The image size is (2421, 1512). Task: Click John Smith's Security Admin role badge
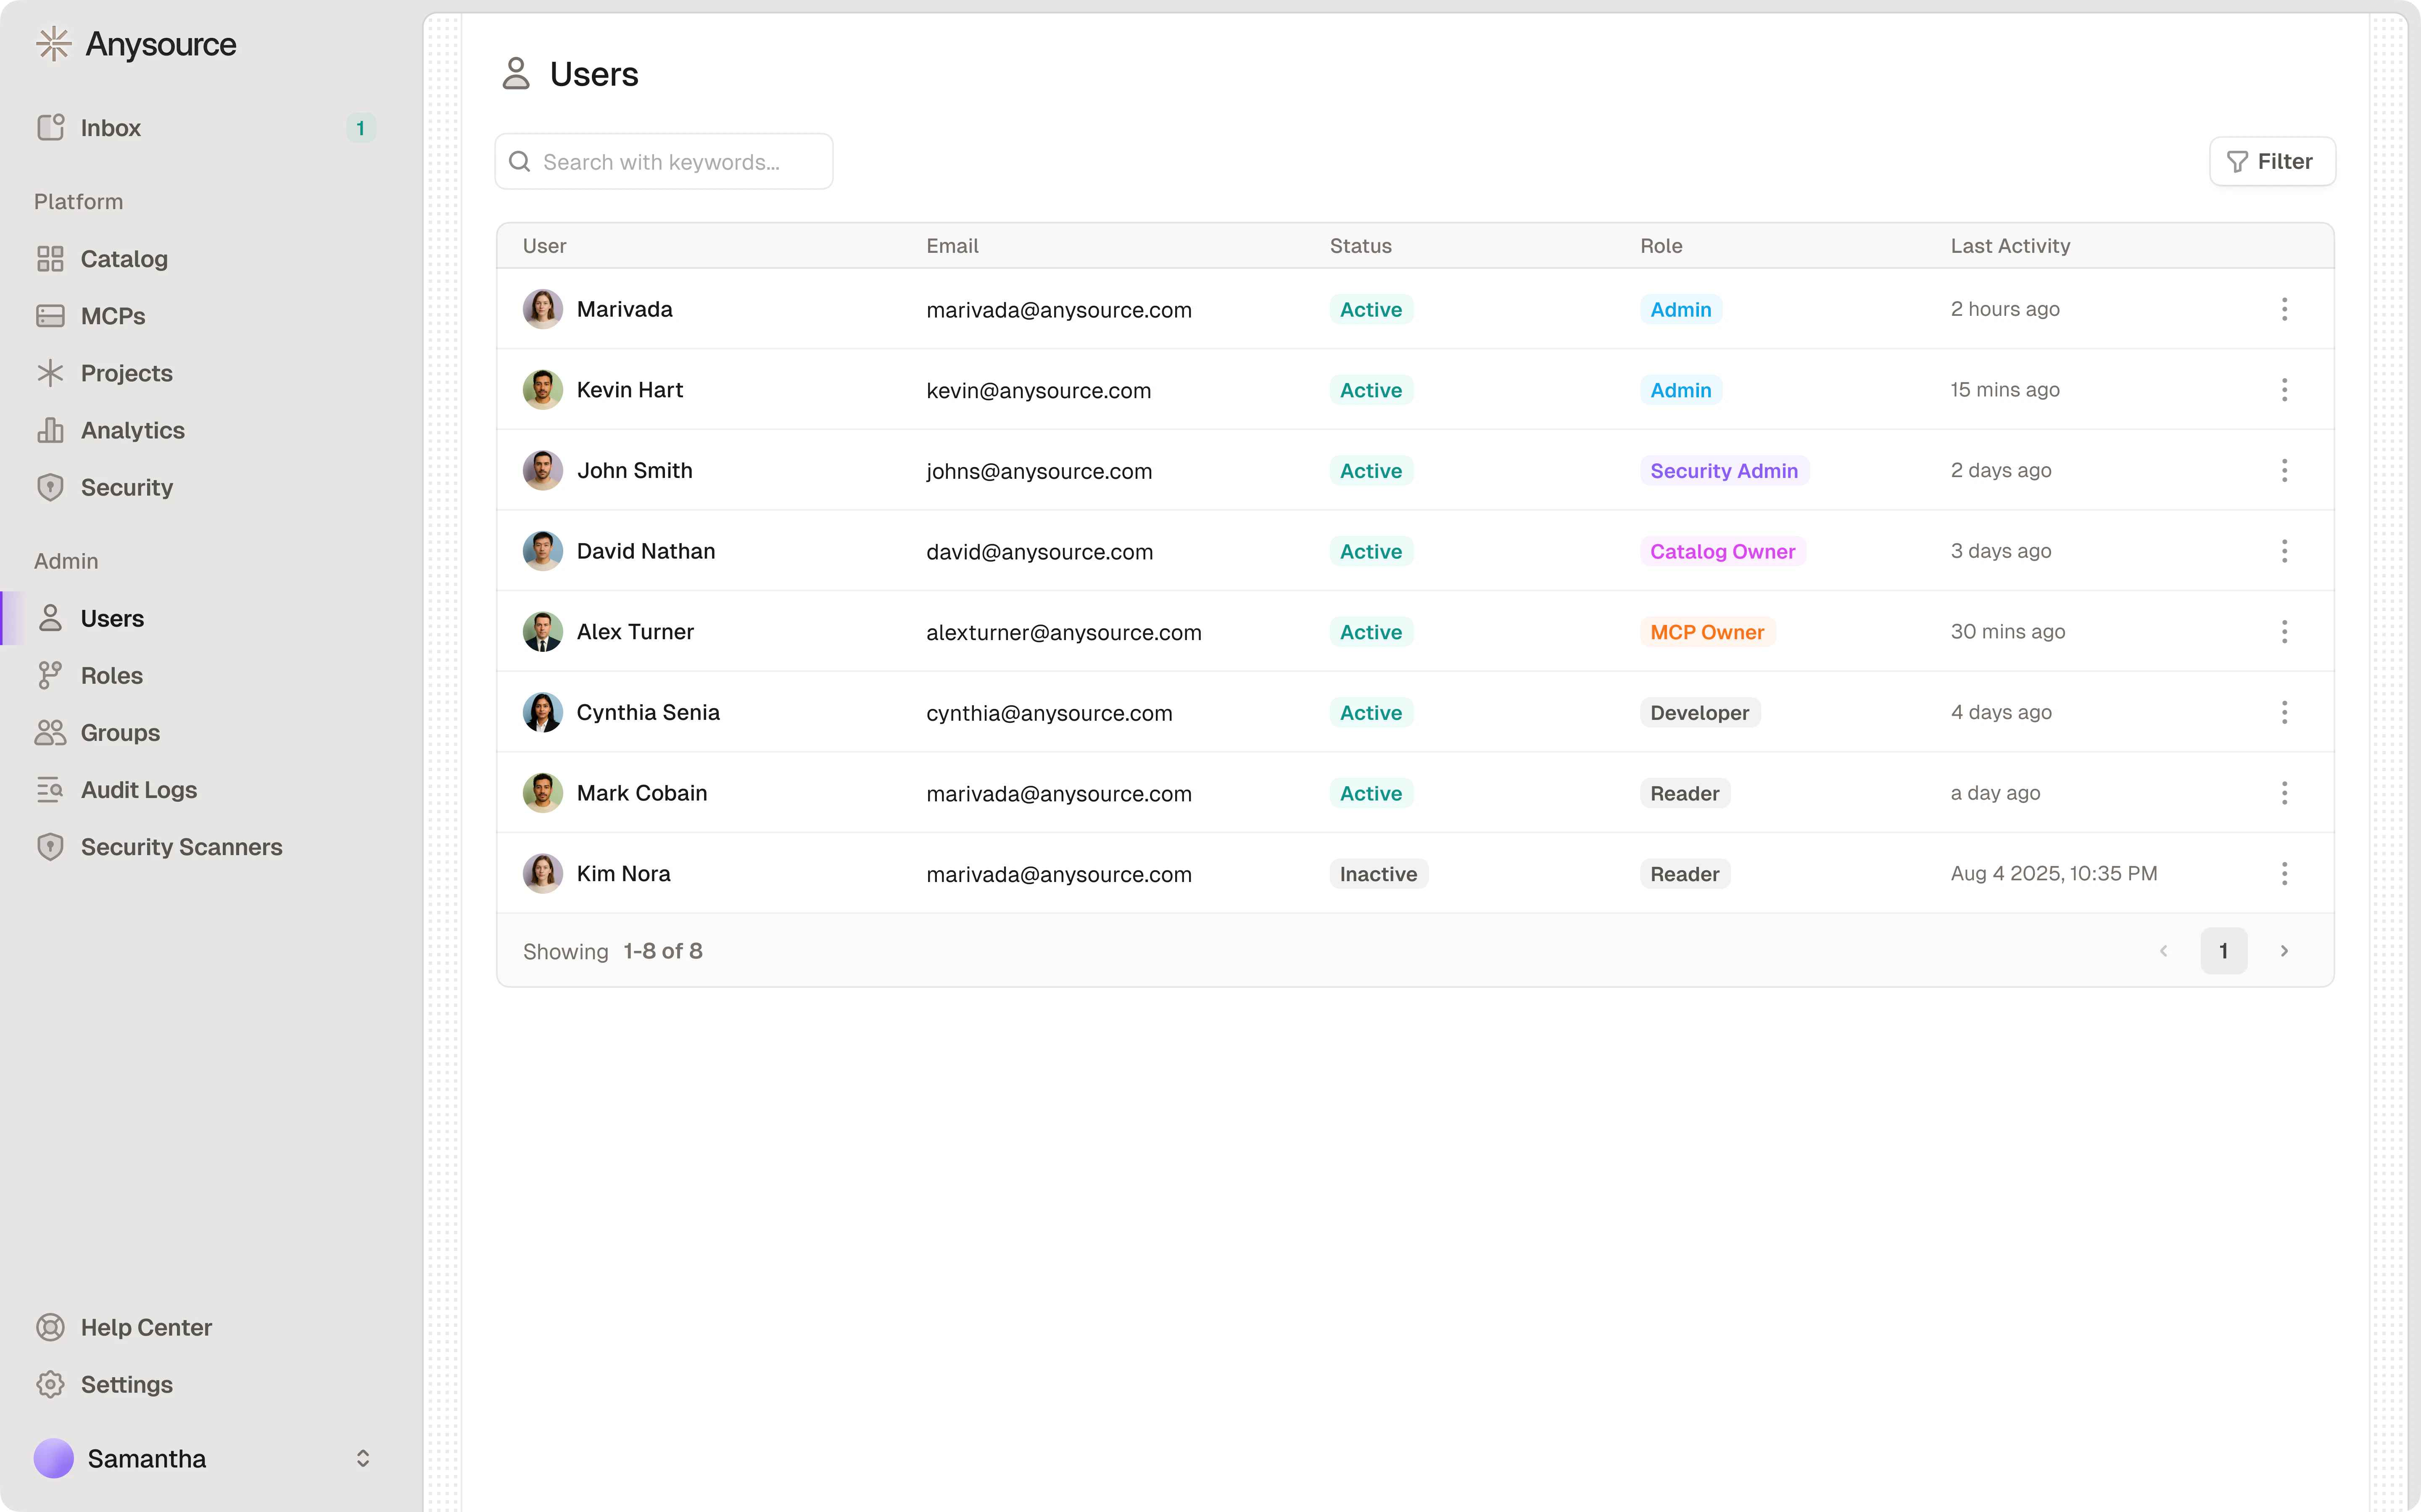click(x=1724, y=470)
